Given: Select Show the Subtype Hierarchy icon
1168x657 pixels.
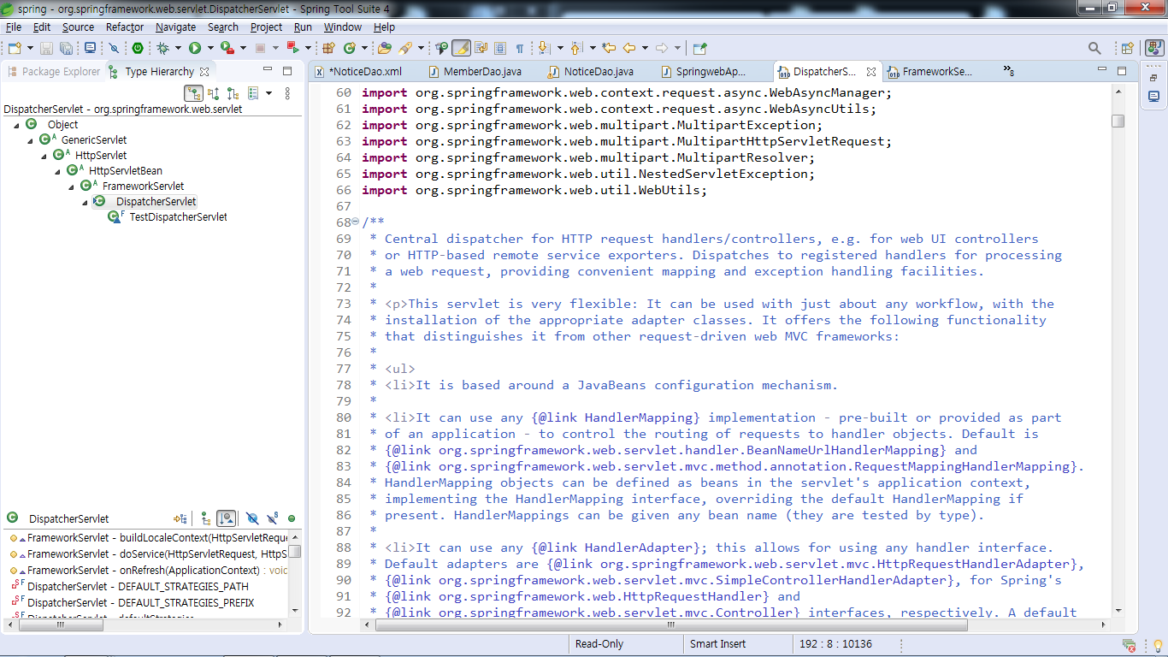Looking at the screenshot, I should (232, 93).
